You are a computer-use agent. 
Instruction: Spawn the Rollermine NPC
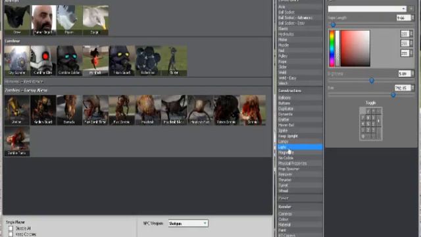tap(148, 61)
